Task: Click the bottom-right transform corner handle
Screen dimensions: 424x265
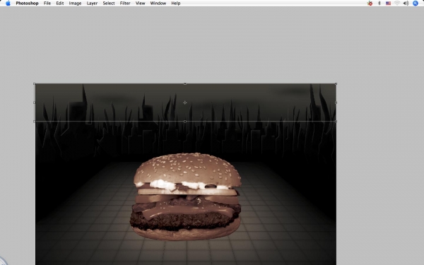Action: tap(336, 122)
